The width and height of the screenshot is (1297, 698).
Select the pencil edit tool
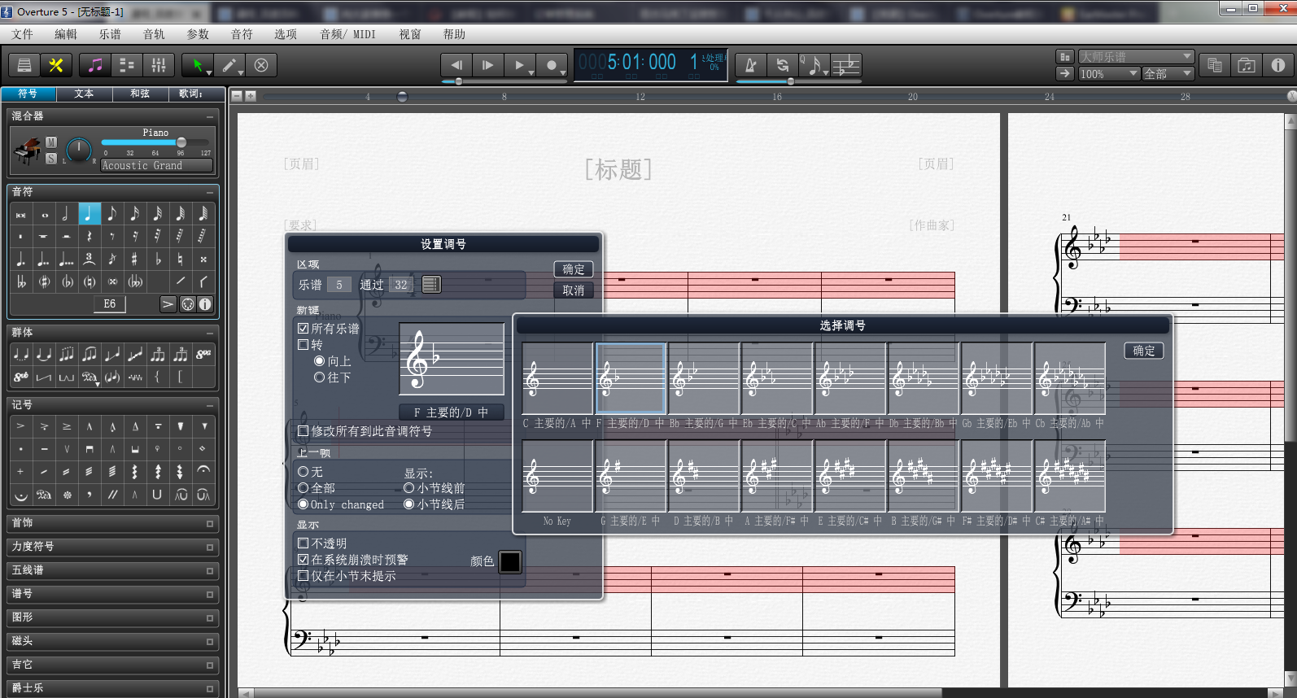tap(229, 65)
